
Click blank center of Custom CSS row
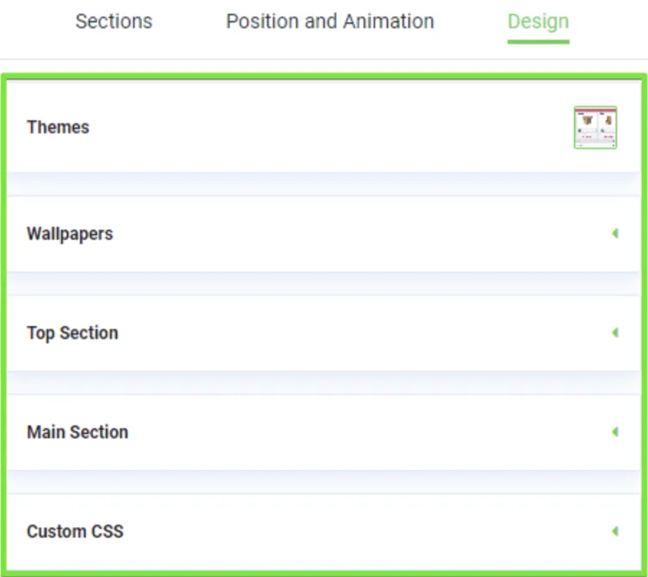[x=344, y=531]
